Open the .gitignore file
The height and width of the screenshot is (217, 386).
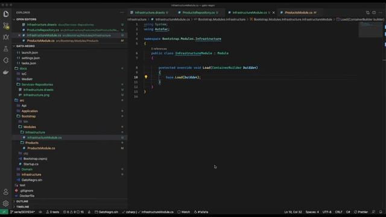click(27, 190)
